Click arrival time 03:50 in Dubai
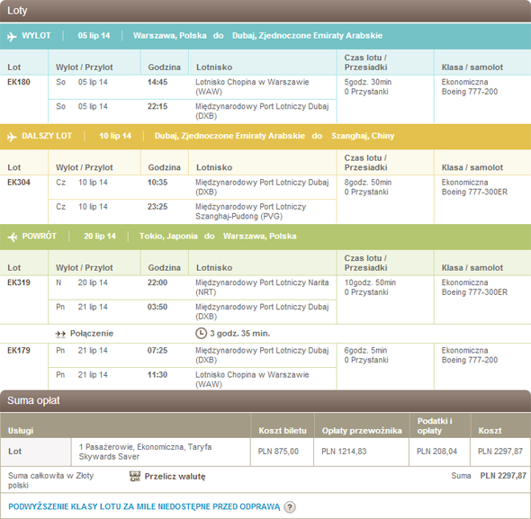Screen dimensions: 531x519 [x=157, y=307]
